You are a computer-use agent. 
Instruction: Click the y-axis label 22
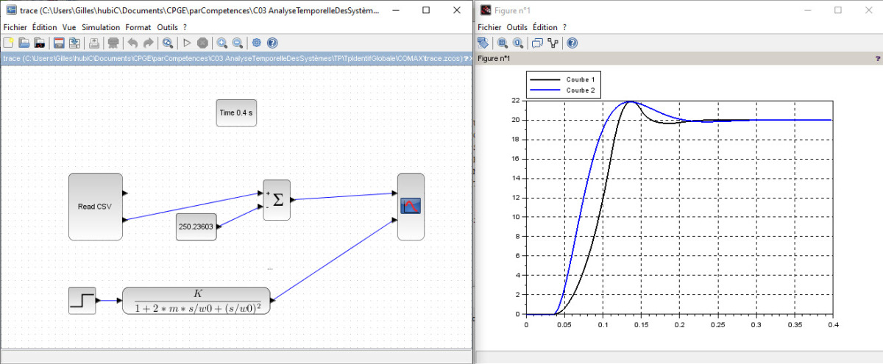point(516,100)
